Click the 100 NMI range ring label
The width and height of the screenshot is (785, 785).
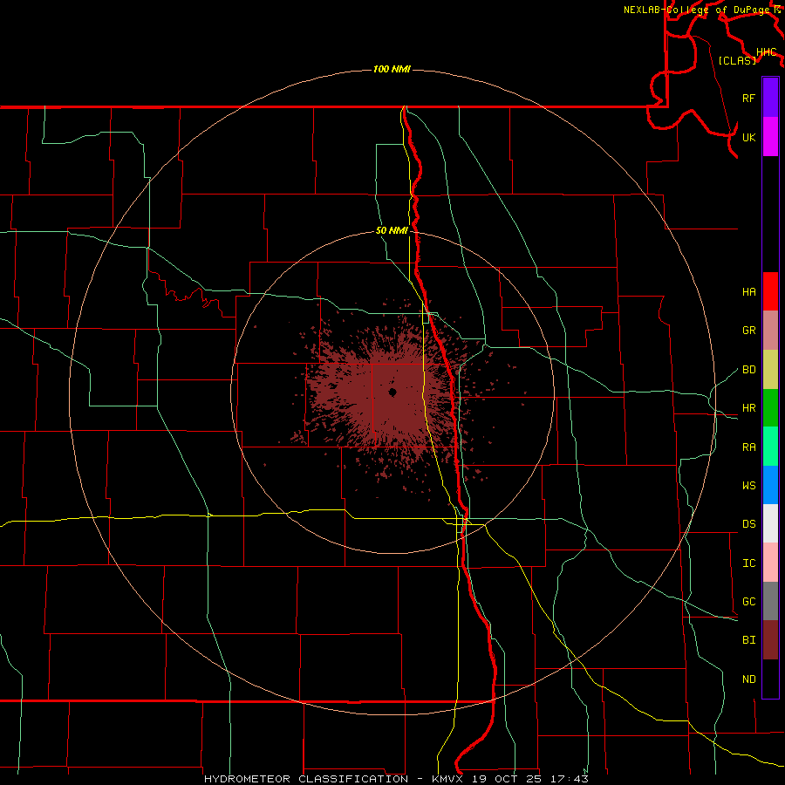[392, 69]
